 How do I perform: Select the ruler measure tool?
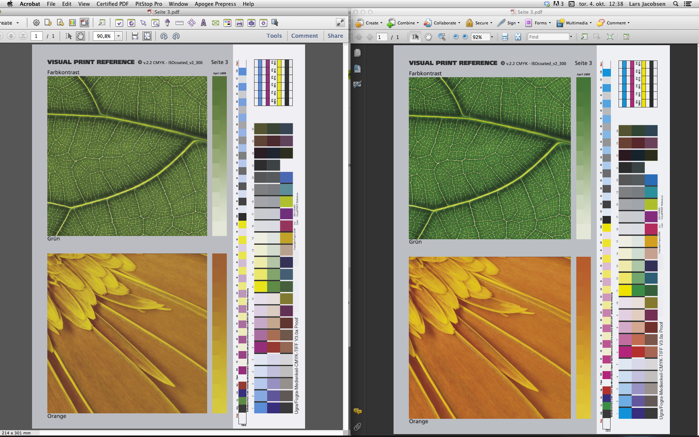(179, 23)
